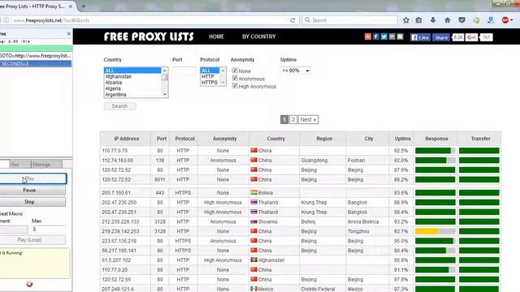Select HTTPS in the Protocol list

click(210, 83)
